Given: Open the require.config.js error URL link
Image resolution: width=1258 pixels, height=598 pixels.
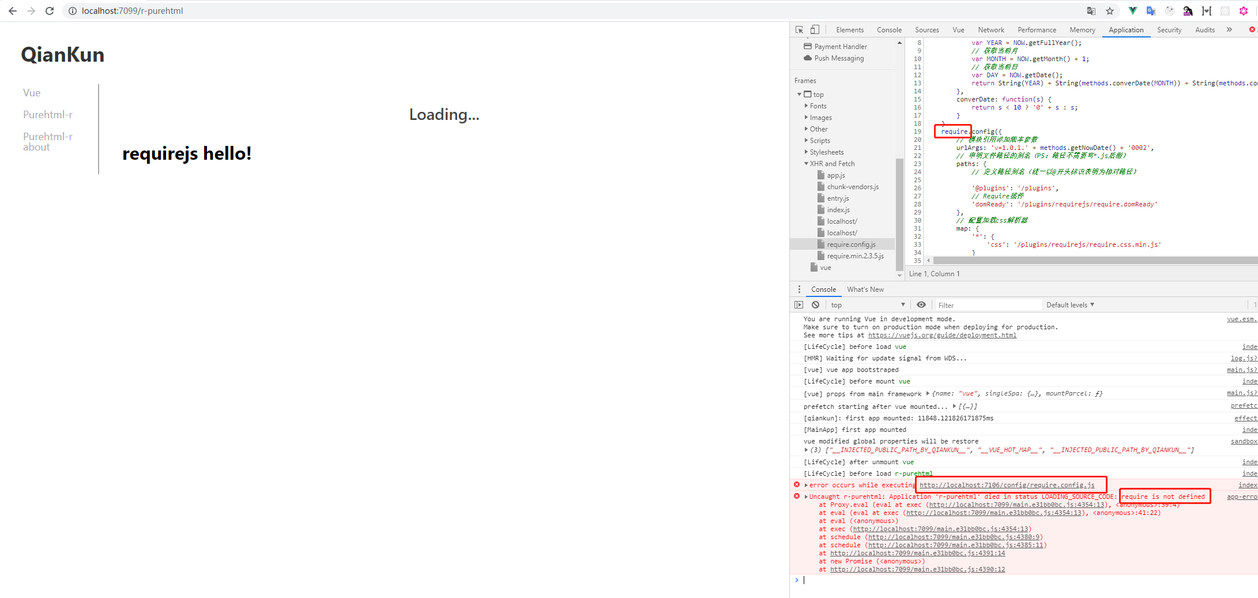Looking at the screenshot, I should coord(1007,486).
